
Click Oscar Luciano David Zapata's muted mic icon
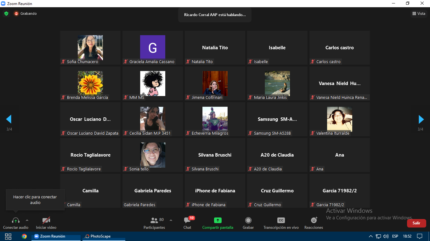pyautogui.click(x=63, y=133)
